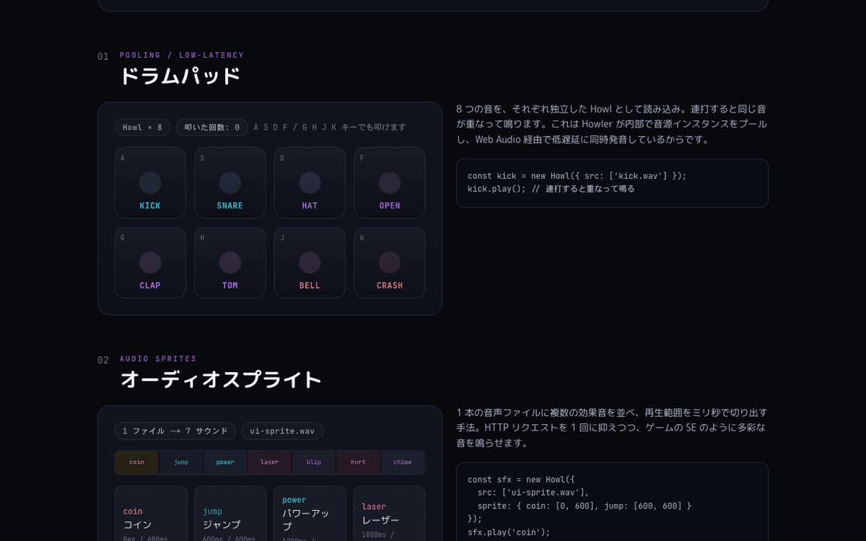Click the '1 ファイル → 7 サウンド' badge
The height and width of the screenshot is (541, 866).
pyautogui.click(x=175, y=431)
